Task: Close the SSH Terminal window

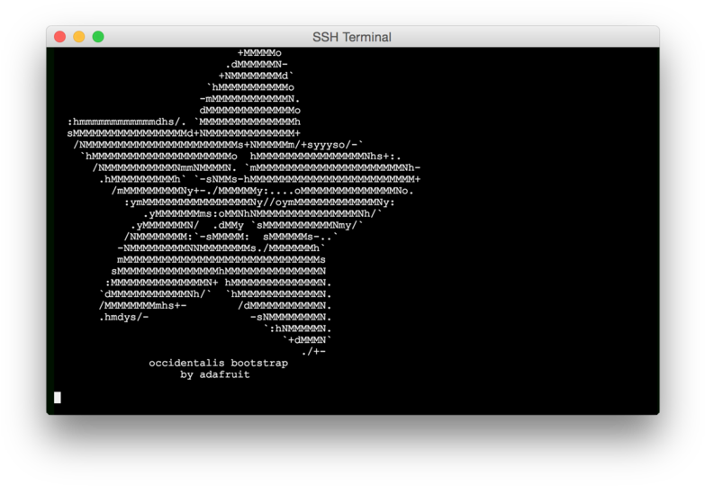Action: coord(59,37)
